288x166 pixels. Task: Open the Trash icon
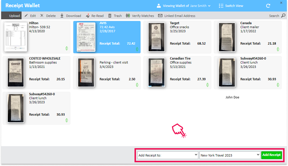[x=110, y=16]
